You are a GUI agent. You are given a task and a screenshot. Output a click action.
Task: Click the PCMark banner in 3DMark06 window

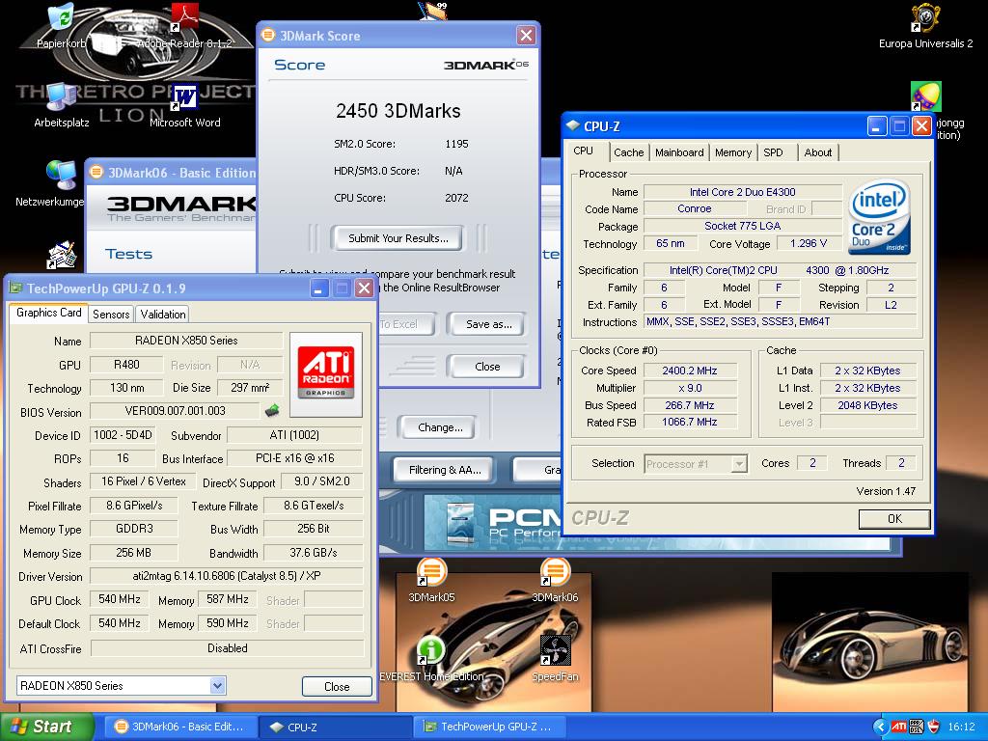(x=491, y=520)
